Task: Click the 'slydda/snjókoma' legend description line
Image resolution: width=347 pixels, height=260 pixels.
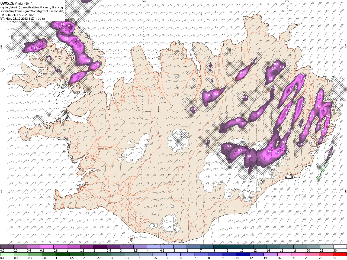Action: [x=32, y=11]
